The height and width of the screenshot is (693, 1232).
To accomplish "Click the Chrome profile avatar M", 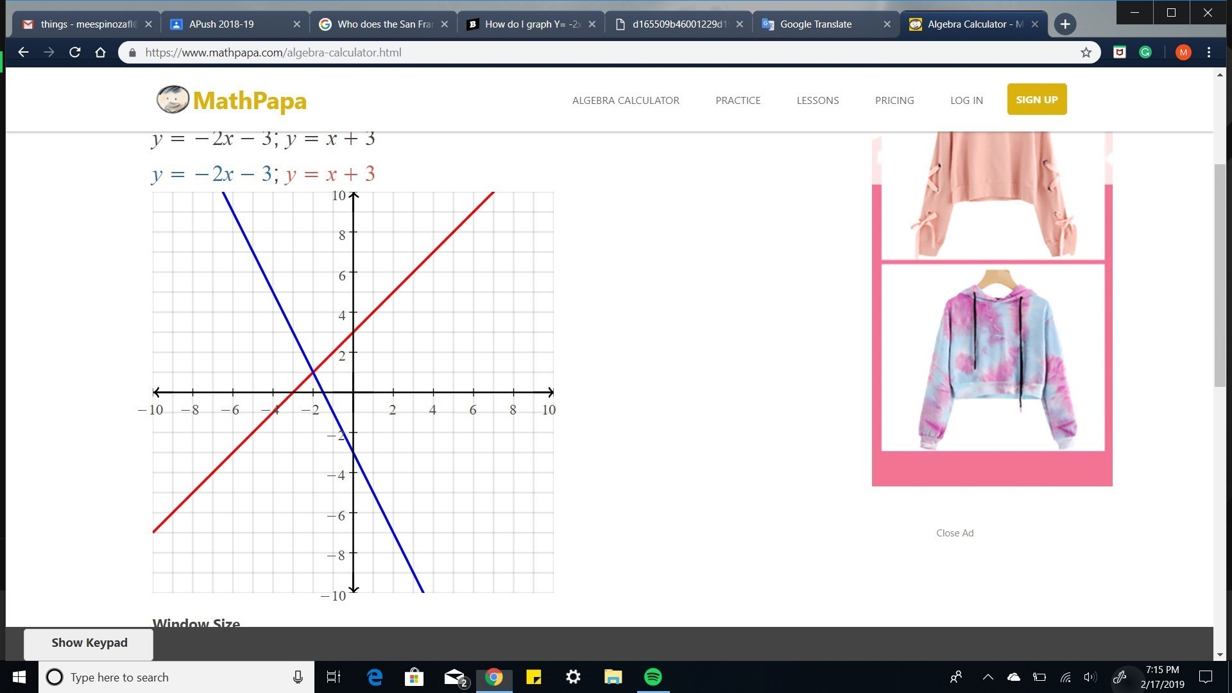I will [x=1183, y=53].
